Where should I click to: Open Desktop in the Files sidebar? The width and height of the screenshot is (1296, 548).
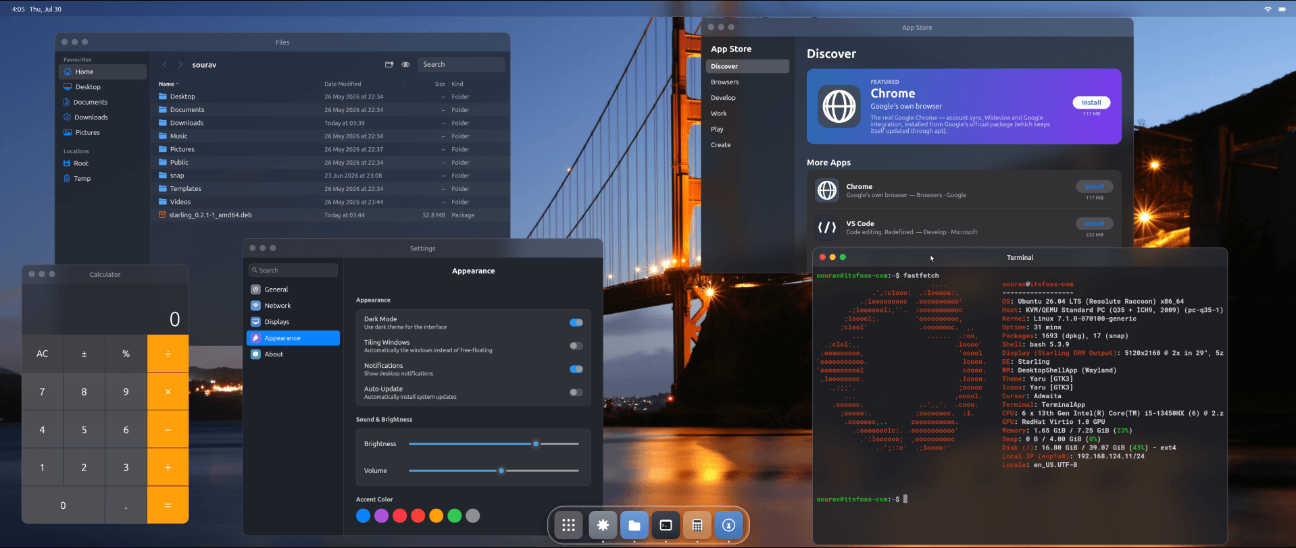(103, 87)
